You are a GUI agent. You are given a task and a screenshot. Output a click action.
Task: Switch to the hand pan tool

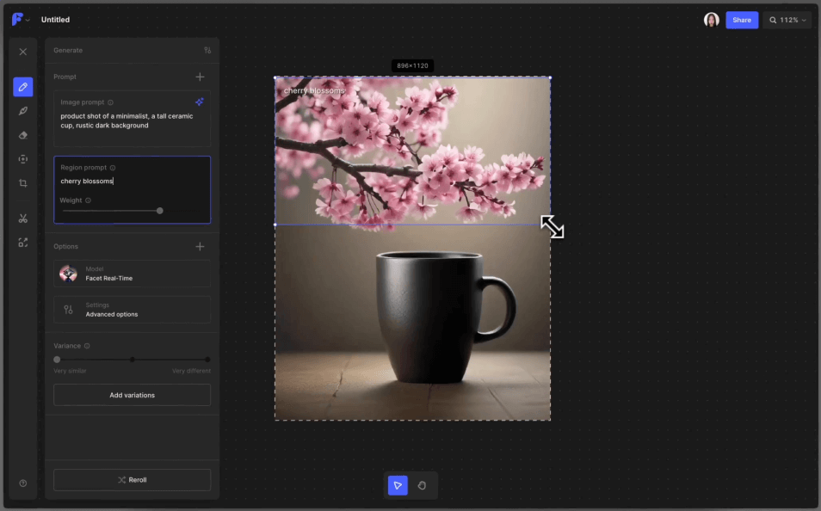coord(422,485)
